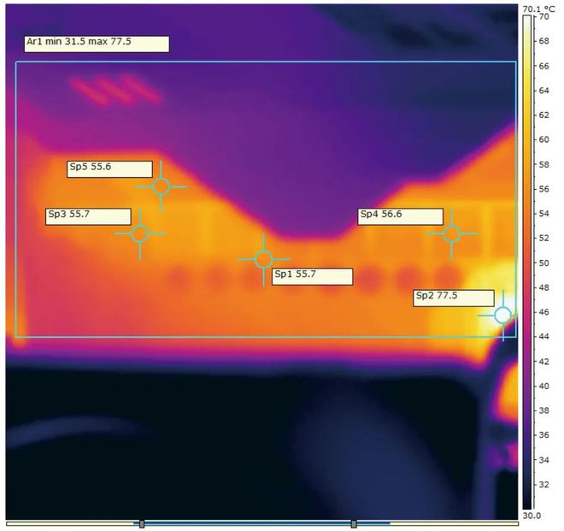Select the Sp2 hottest spot crosshair
564x531 pixels.
click(502, 316)
